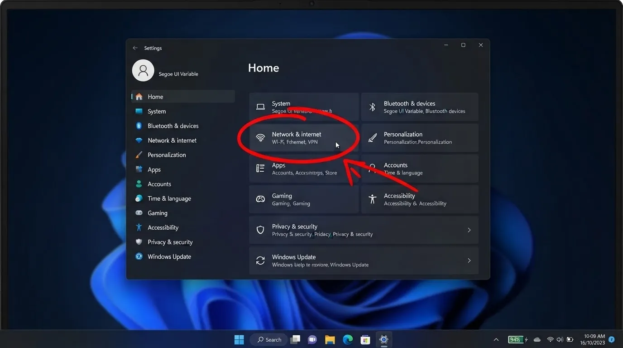The image size is (623, 348).
Task: Open the Bluetooth & devices Home card
Action: point(420,107)
